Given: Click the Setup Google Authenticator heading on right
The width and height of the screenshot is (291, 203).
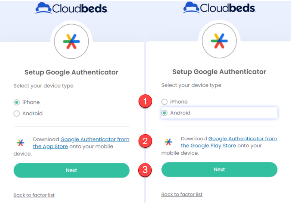Looking at the screenshot, I should click(219, 72).
